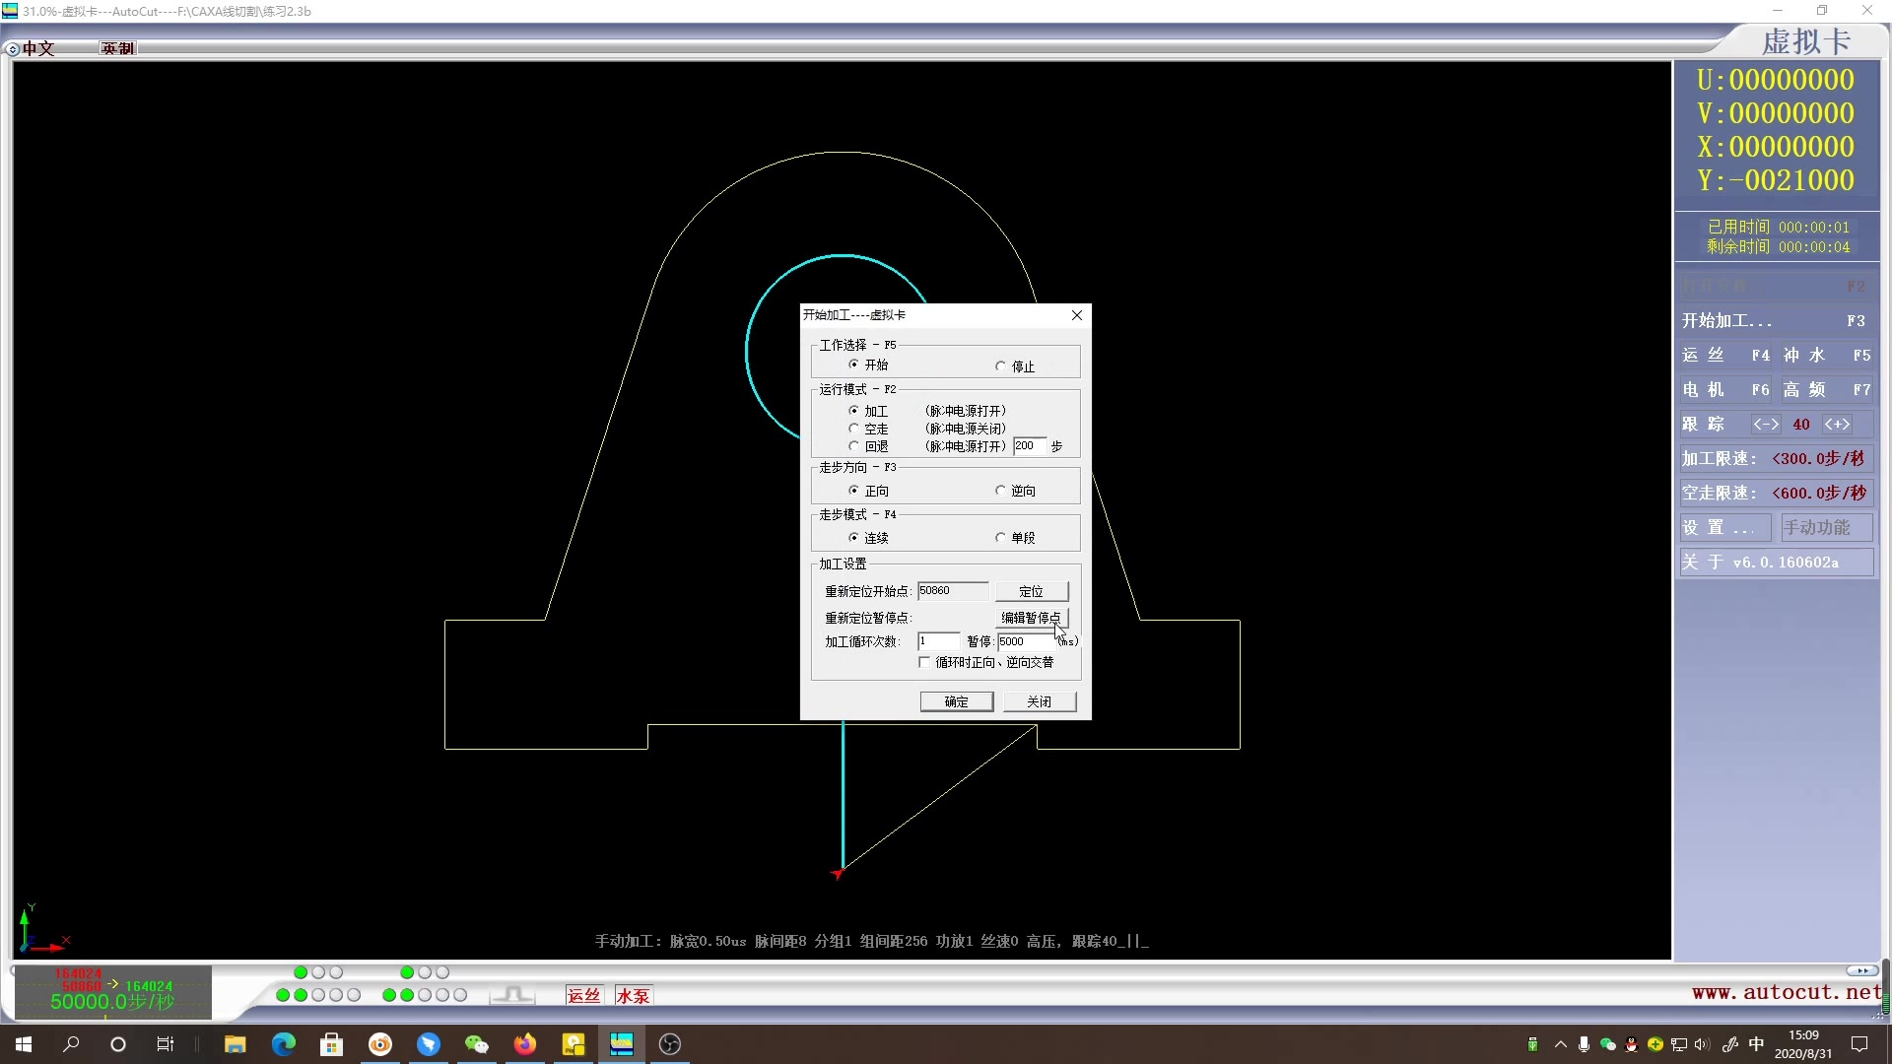Image resolution: width=1892 pixels, height=1064 pixels.
Task: Select 连续 走步模式 option
Action: pos(852,537)
